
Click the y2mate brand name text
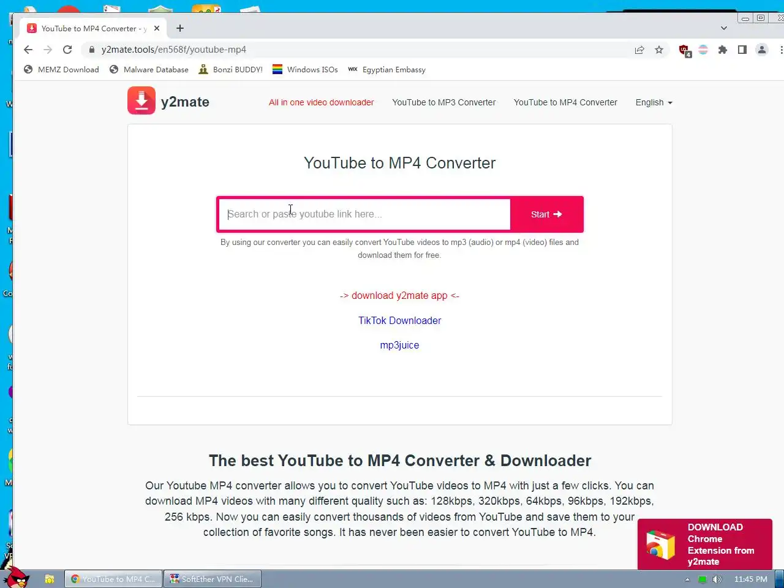pyautogui.click(x=185, y=102)
